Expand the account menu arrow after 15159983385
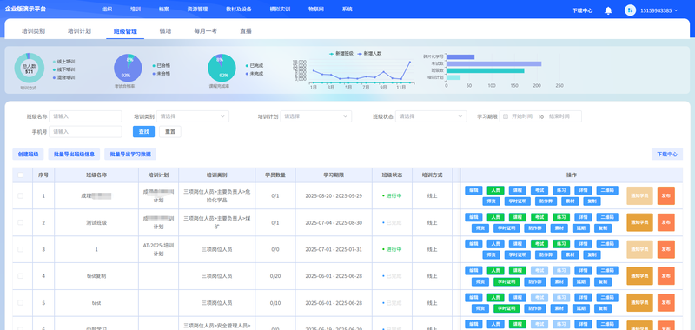695x330 pixels. [x=676, y=10]
